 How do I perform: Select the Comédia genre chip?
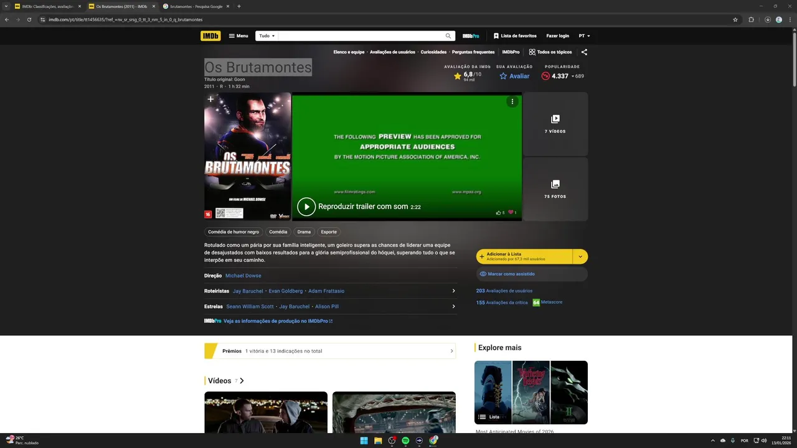coord(278,232)
